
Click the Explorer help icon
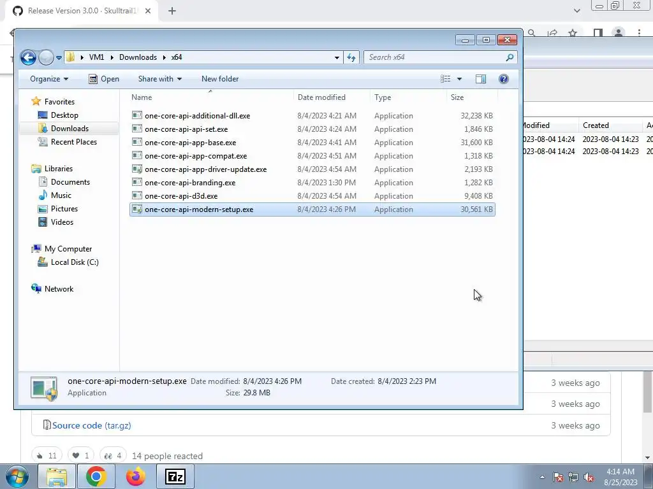coord(504,79)
